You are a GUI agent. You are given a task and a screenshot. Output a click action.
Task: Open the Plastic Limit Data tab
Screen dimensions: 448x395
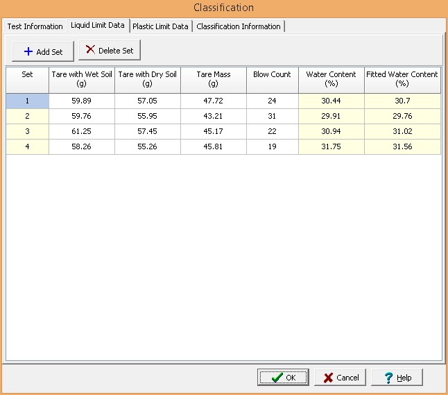[x=160, y=26]
